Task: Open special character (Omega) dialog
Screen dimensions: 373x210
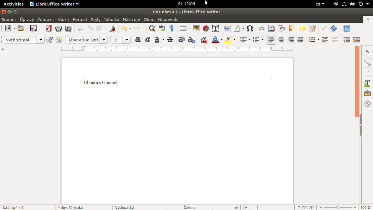Action: [x=250, y=28]
